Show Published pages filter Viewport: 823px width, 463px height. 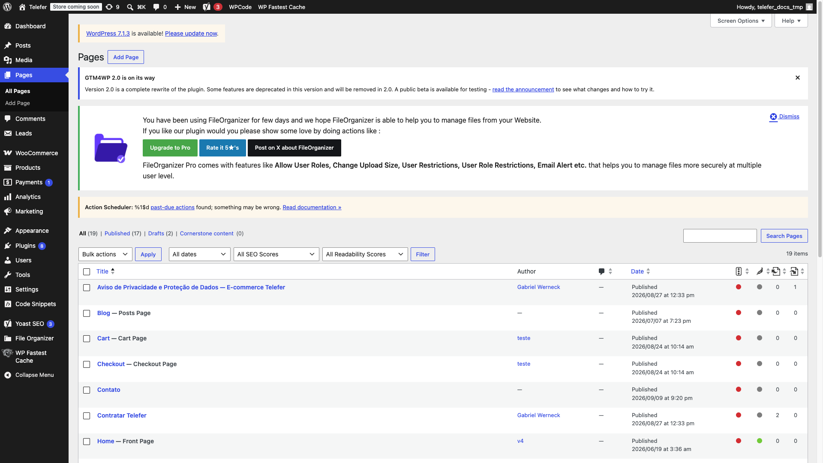[117, 234]
